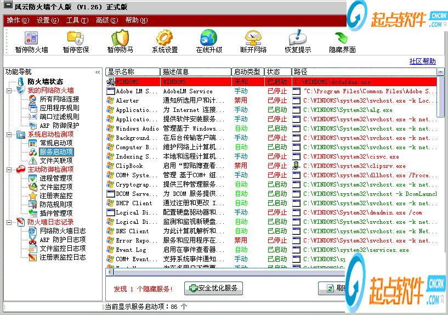This screenshot has width=448, height=315.
Task: Click the 恢复提示 toolbar icon
Action: point(298,38)
